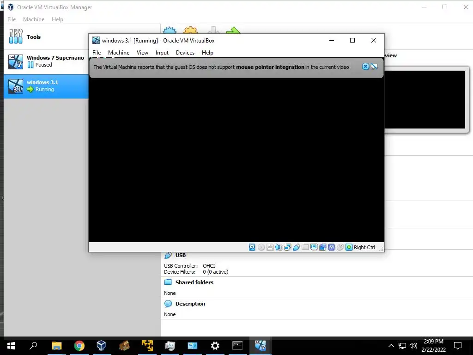Open the VirtualBox Manager Machine menu
The image size is (473, 355).
(33, 19)
